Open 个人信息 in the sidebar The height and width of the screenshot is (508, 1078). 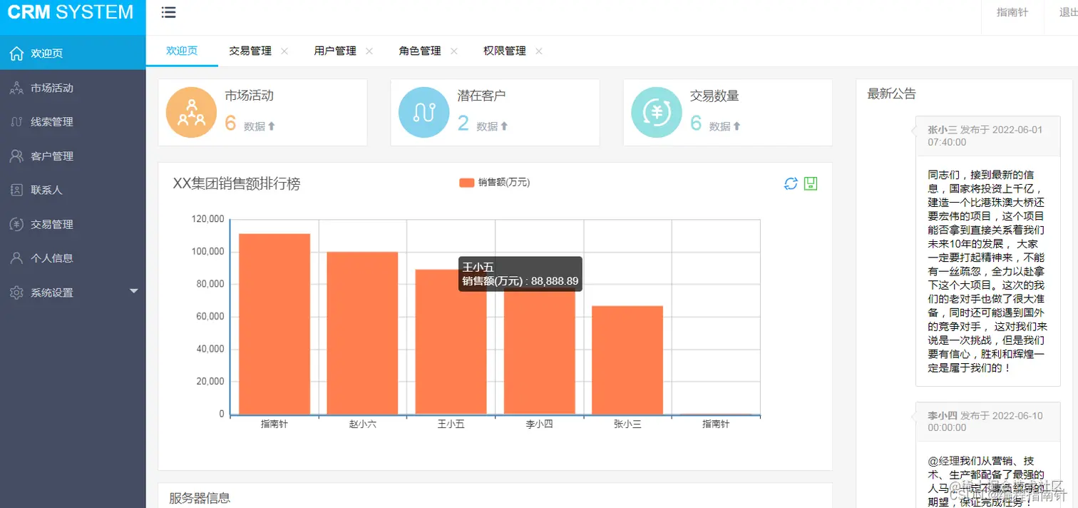click(x=73, y=258)
